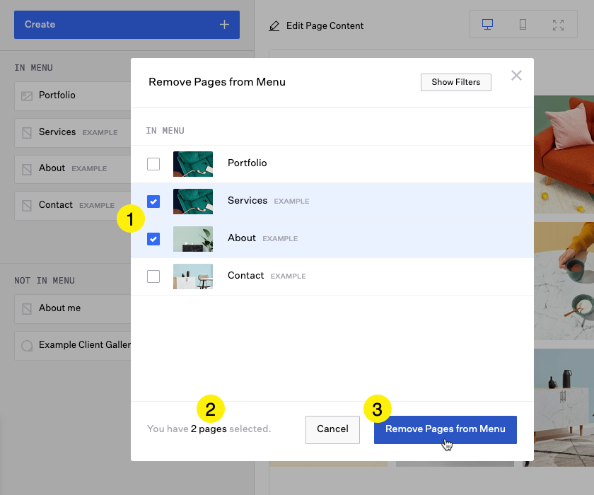This screenshot has width=594, height=495.
Task: Switch to mobile preview mode
Action: click(x=523, y=24)
